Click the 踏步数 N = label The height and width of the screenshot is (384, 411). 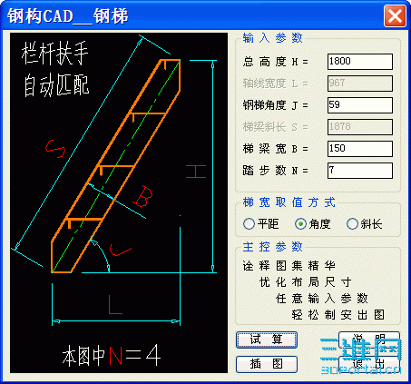click(x=276, y=171)
